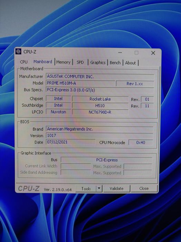Screen dimensions: 181x242
Task: Minimize the CPU-Z window
Action: [120, 53]
